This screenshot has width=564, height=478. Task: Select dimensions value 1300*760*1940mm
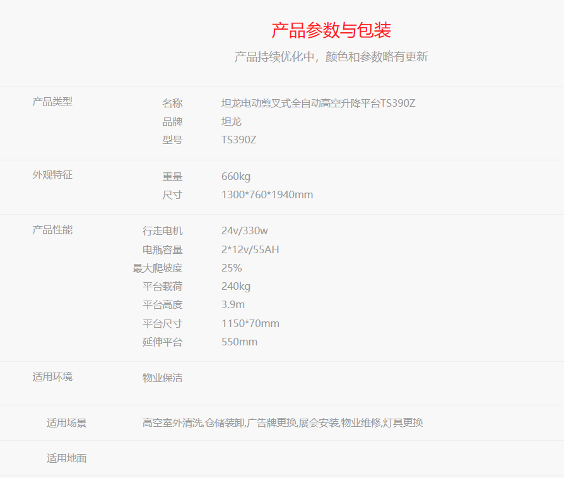click(x=267, y=194)
